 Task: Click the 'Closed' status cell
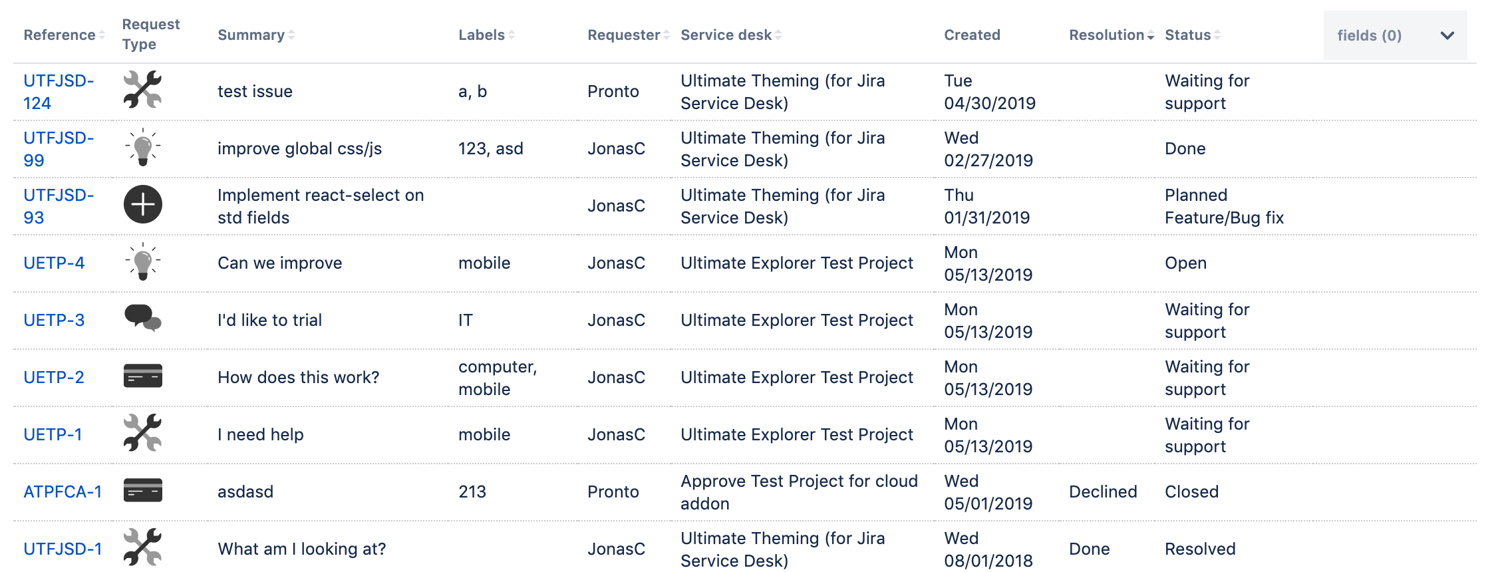coord(1191,492)
